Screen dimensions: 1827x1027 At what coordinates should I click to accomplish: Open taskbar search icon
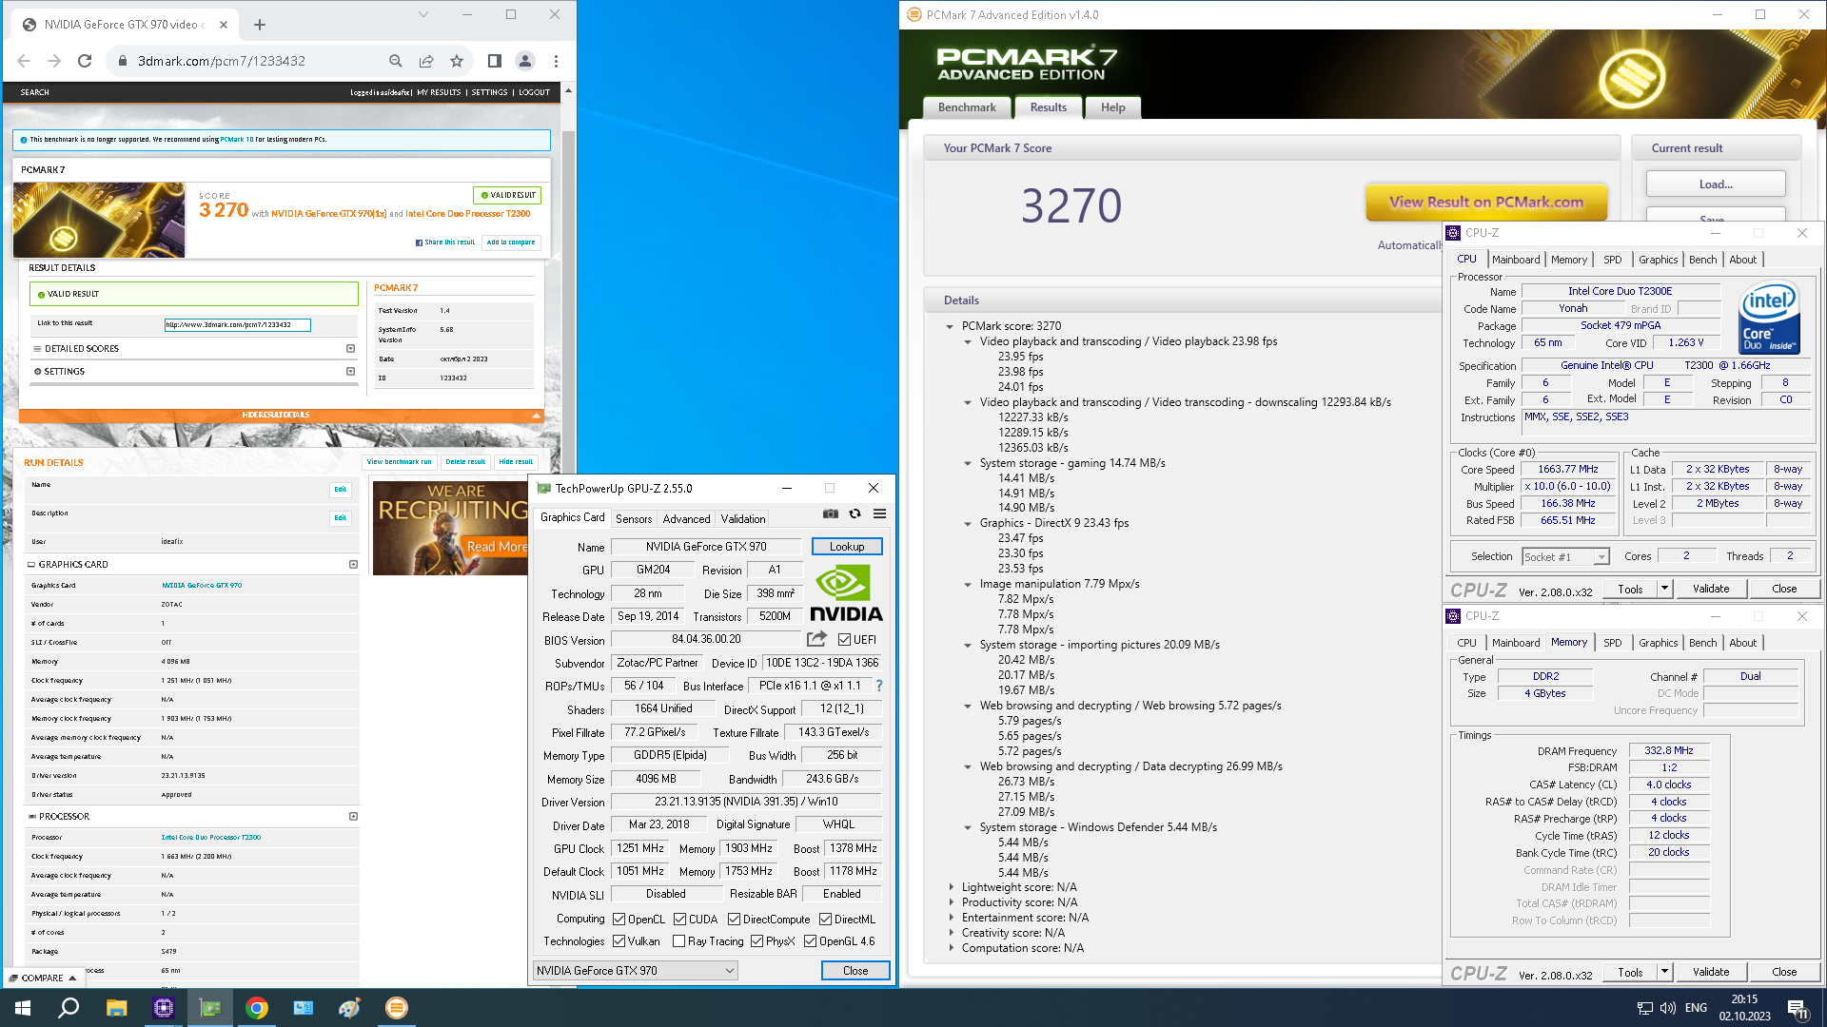69,1008
